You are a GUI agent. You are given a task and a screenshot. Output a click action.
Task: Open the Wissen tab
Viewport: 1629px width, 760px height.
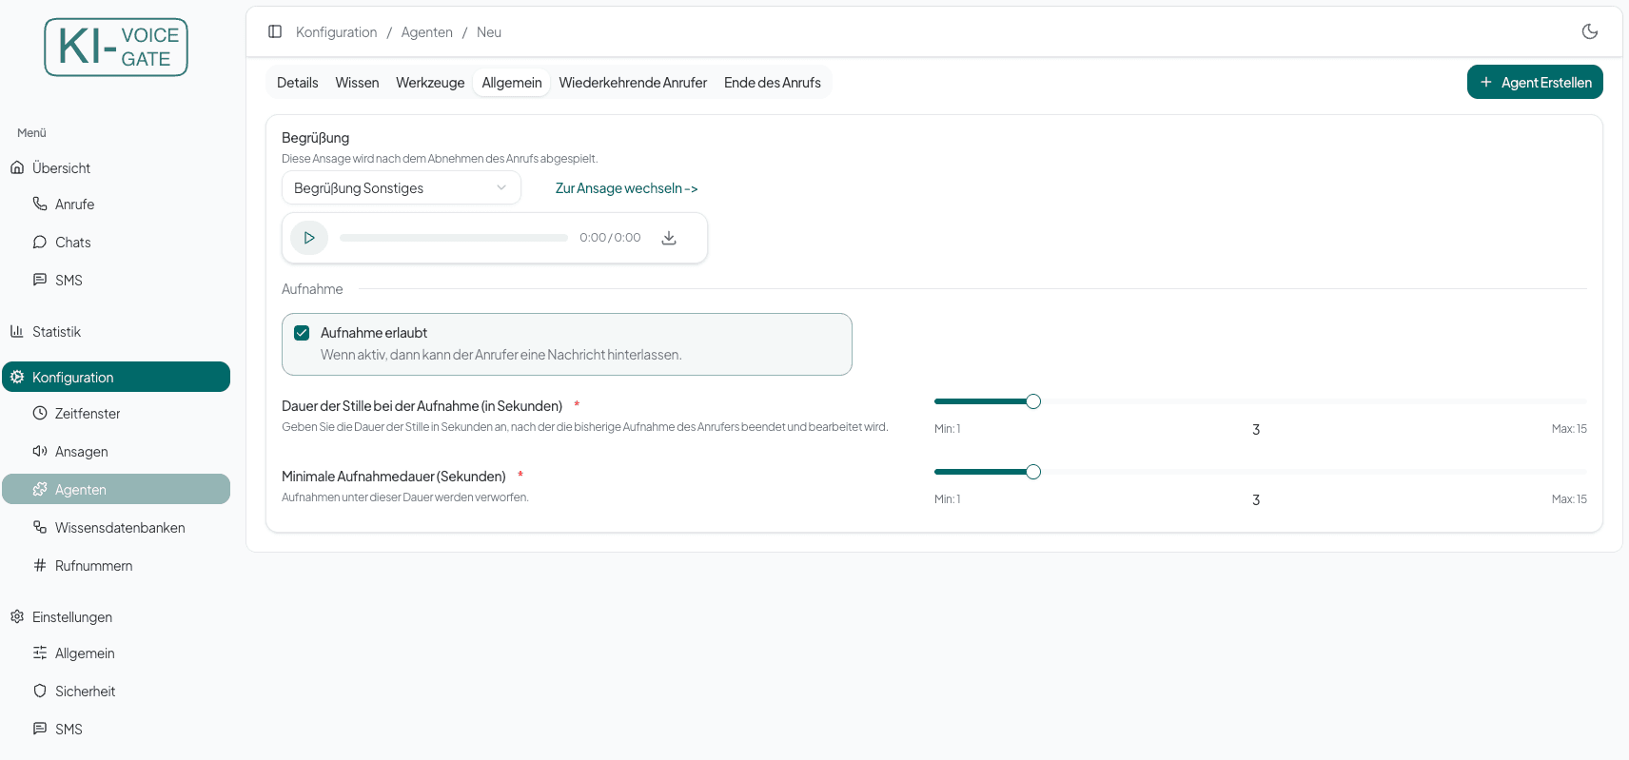357,83
